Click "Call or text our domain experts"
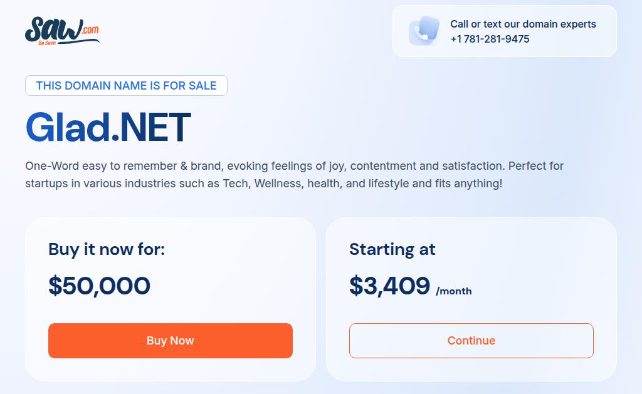 pyautogui.click(x=523, y=24)
